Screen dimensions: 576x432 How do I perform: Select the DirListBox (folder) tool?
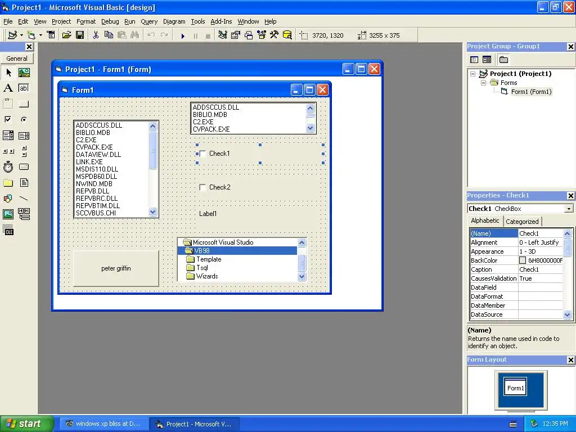coord(8,183)
